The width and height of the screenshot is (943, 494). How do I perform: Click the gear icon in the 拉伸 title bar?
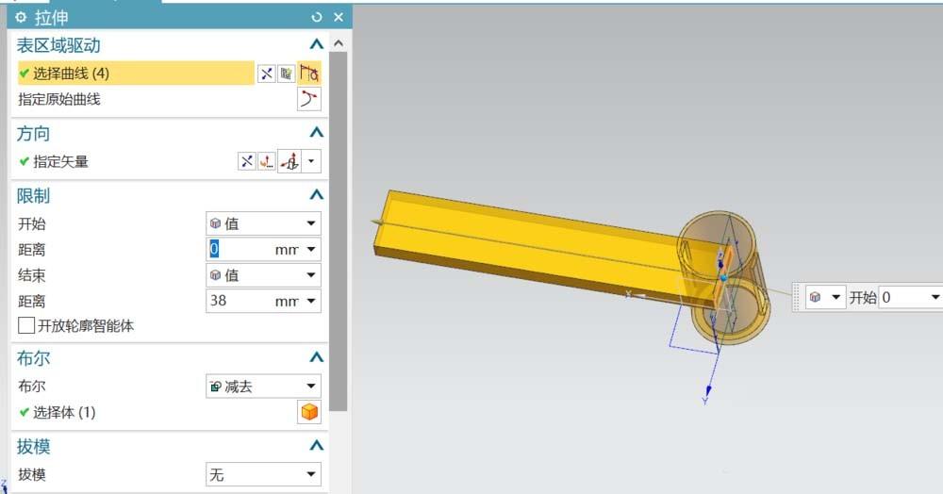21,17
